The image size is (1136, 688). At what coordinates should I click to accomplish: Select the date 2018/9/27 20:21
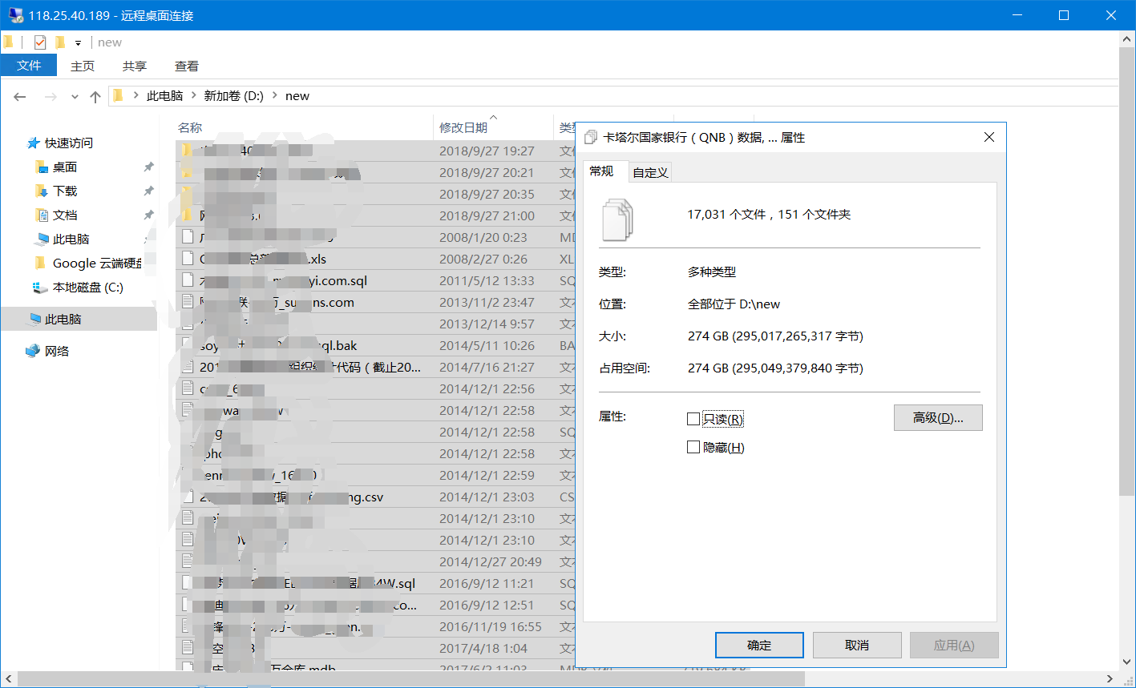click(487, 172)
